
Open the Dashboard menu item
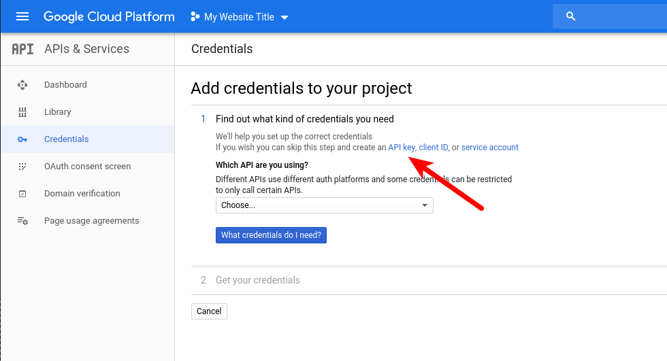[x=65, y=84]
